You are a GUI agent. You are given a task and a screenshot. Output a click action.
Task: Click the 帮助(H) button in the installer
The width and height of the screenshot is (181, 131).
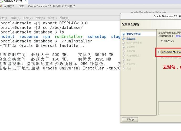point(130,119)
